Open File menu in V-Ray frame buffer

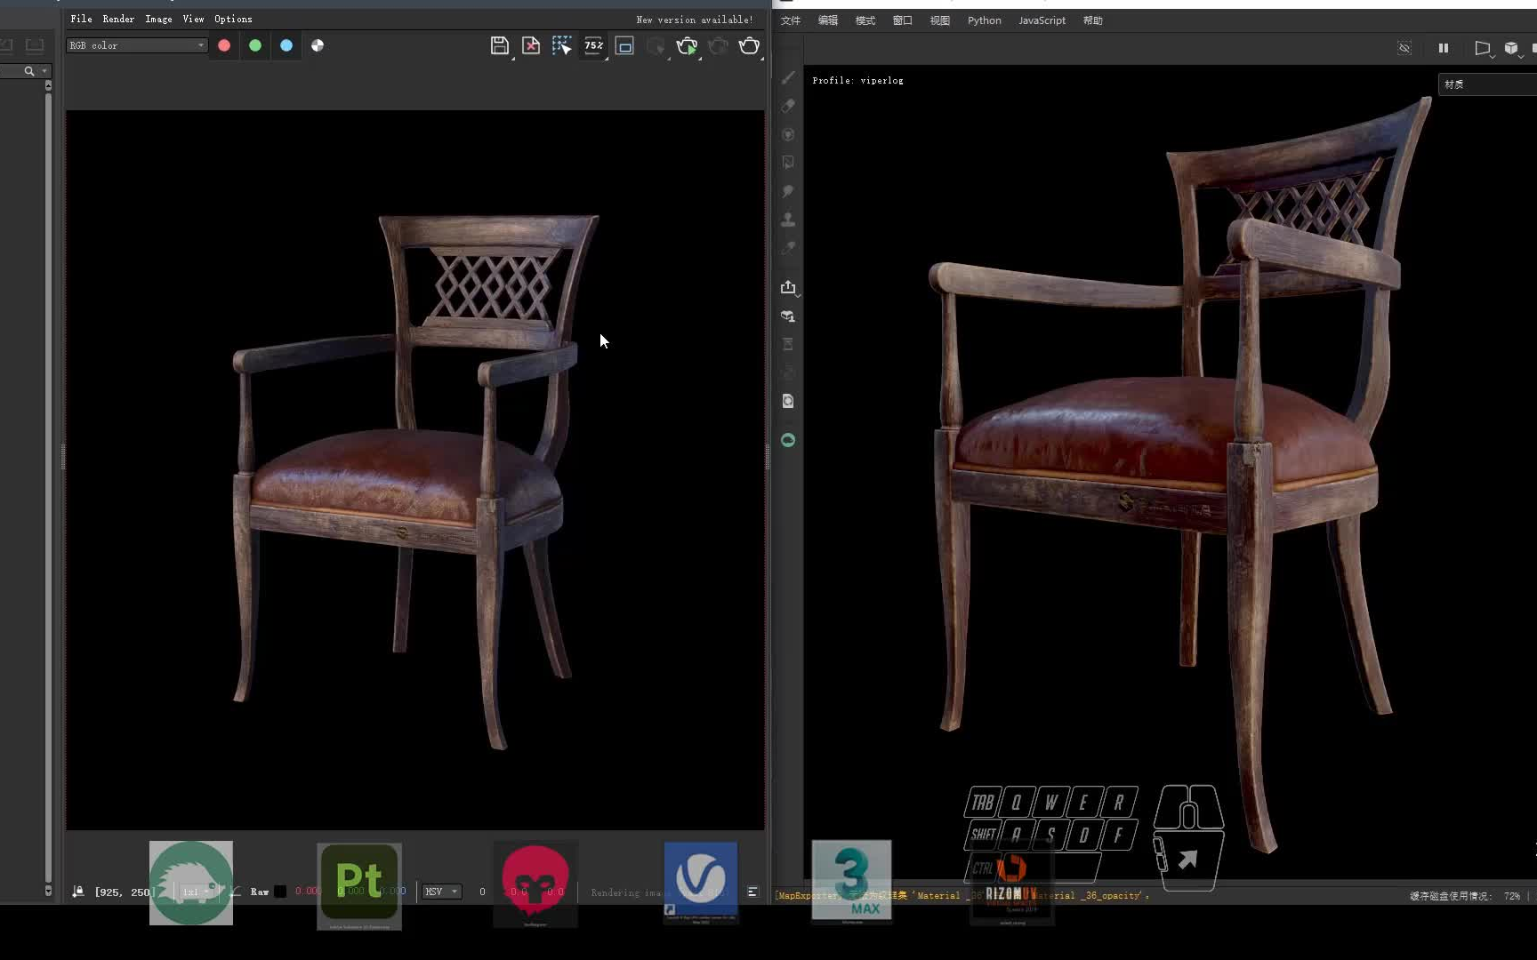[x=81, y=19]
